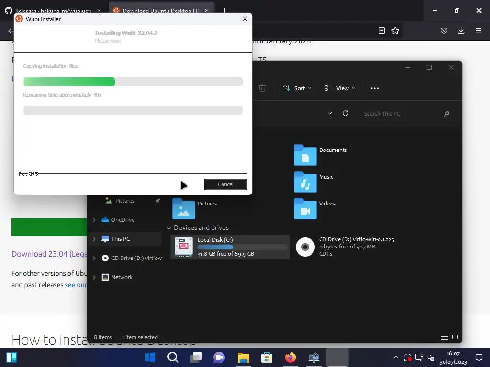Click the Download 23.04 link
This screenshot has height=367, width=490.
click(49, 254)
